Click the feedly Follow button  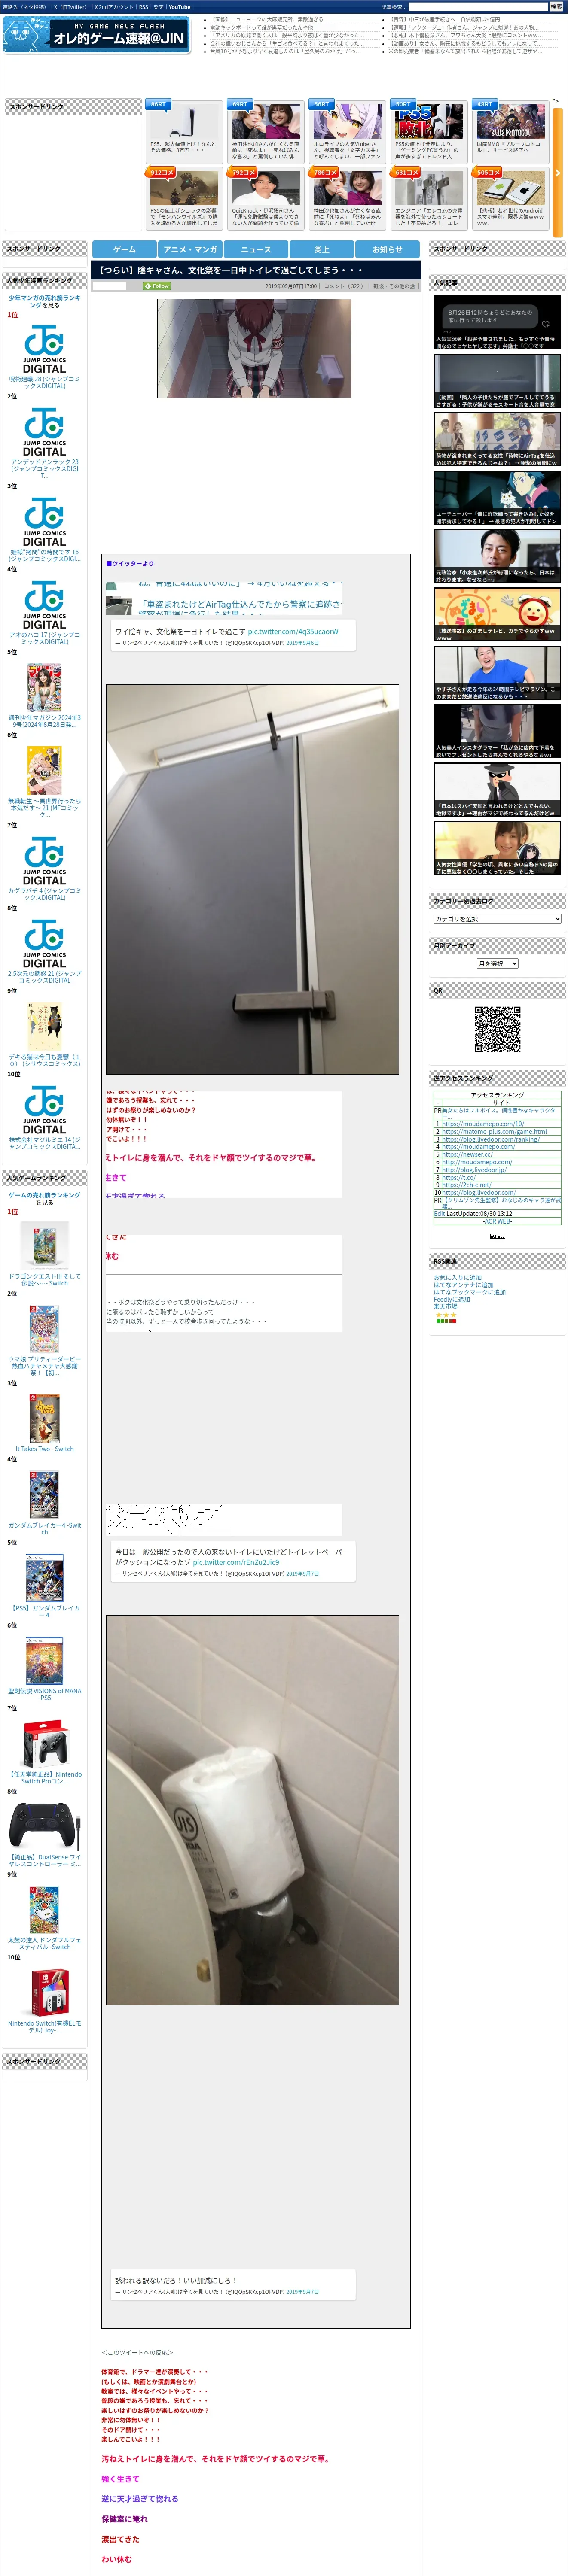click(x=157, y=286)
